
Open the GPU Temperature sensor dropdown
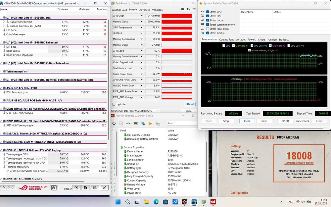[x=142, y=27]
